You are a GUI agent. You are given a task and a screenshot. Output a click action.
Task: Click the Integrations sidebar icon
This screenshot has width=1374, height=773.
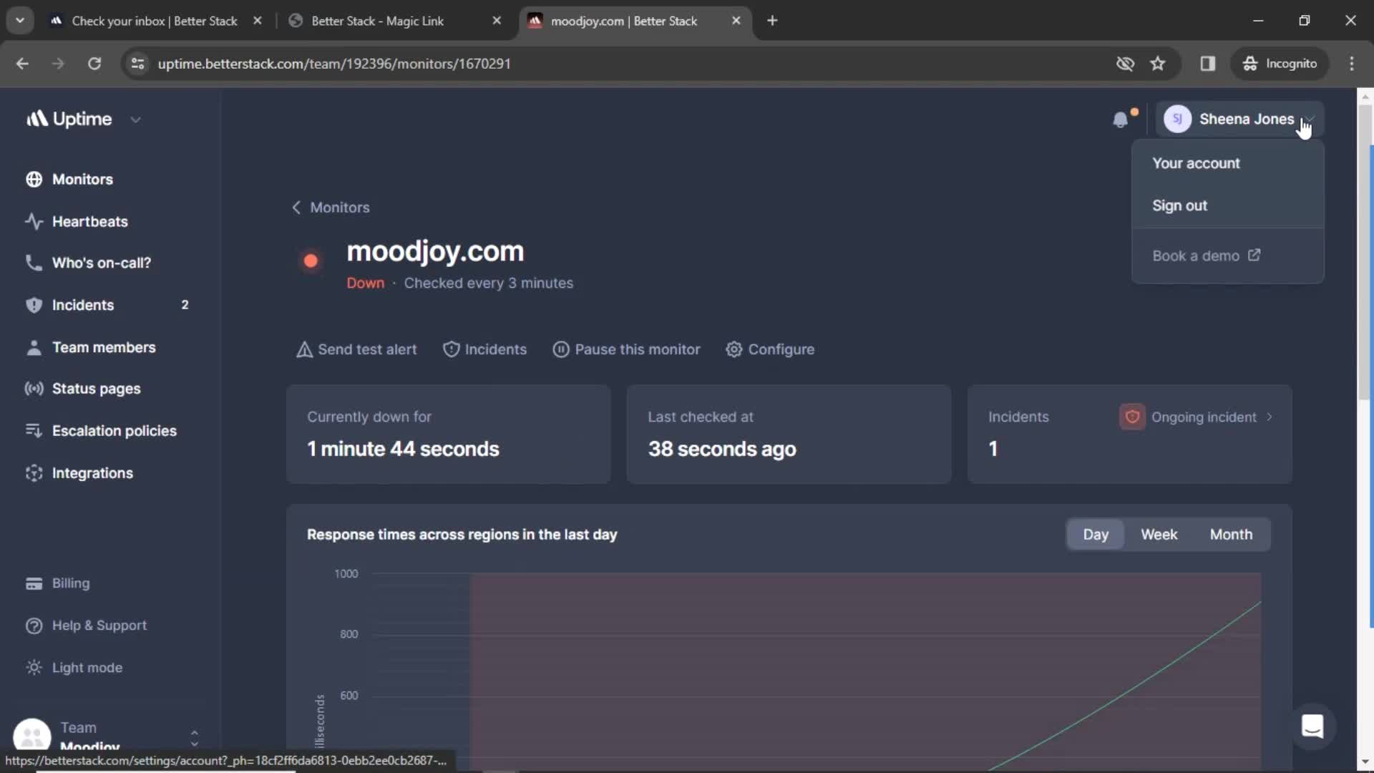tap(33, 473)
